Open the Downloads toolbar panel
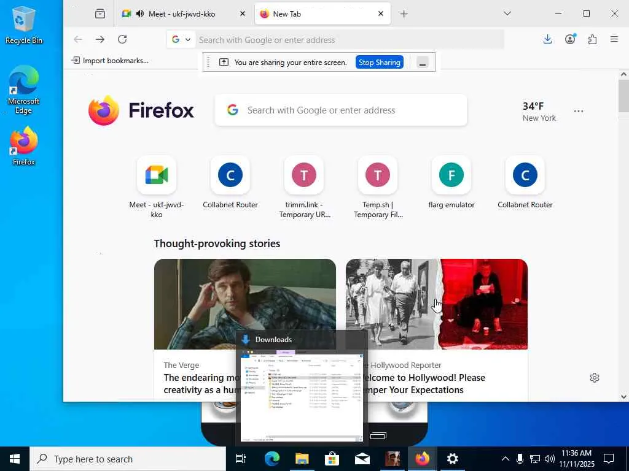The height and width of the screenshot is (471, 629). click(x=547, y=39)
